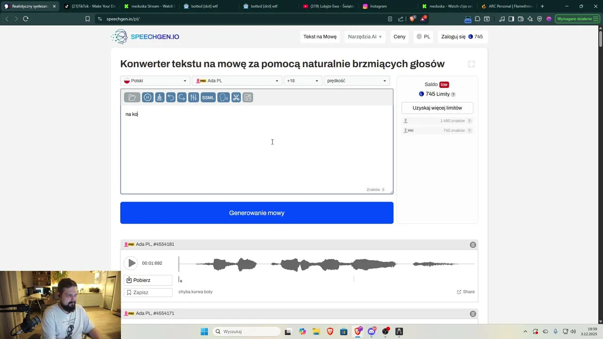Click the Zaloguj się login button

tap(462, 37)
